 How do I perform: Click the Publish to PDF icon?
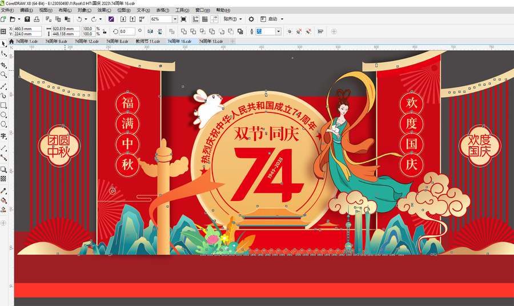(142, 19)
